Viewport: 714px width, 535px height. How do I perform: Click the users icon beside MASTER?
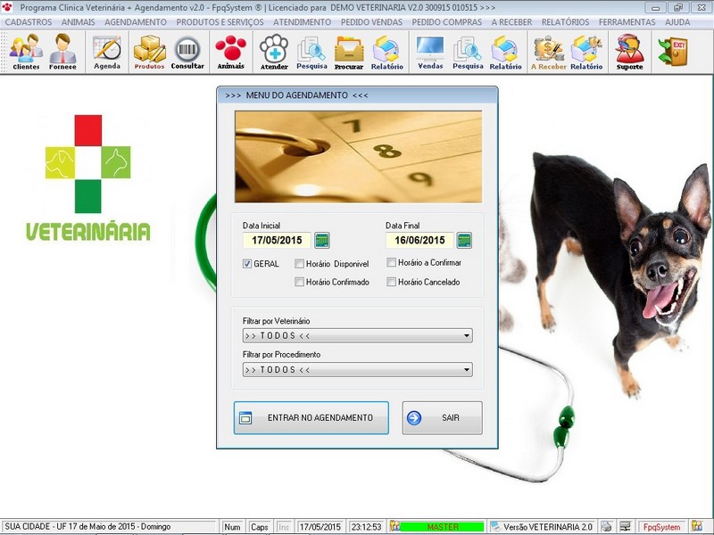click(394, 526)
